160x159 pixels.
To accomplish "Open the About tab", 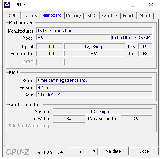I will click(x=145, y=16).
